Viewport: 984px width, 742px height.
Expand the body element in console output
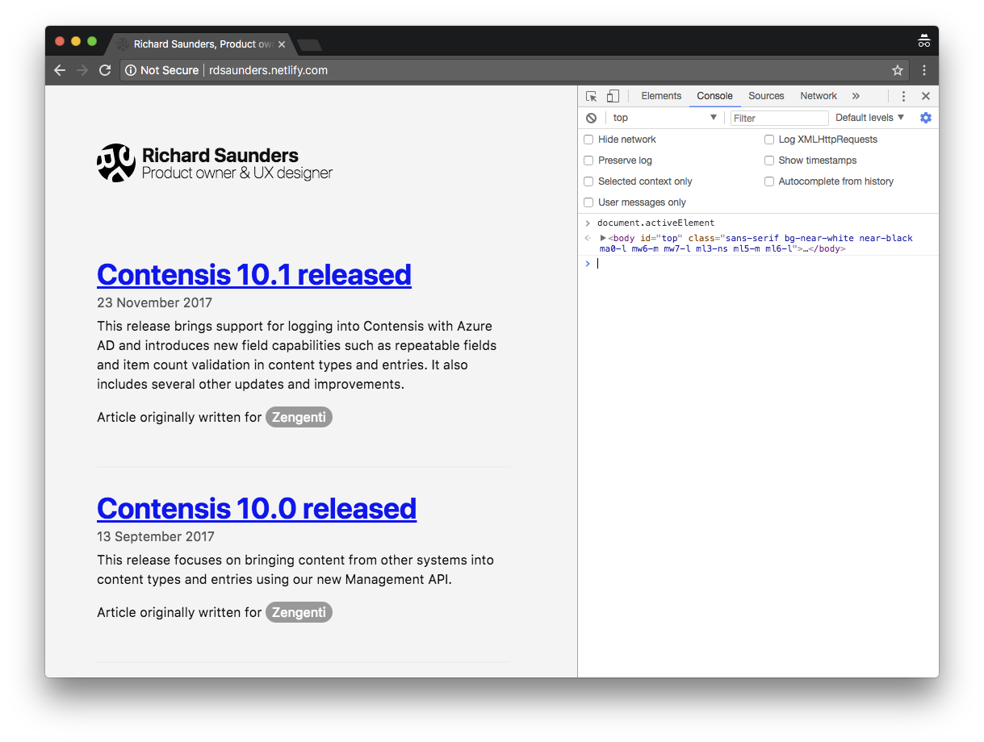(x=603, y=238)
